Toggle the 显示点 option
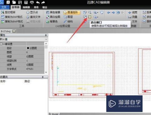This screenshot has height=115, width=151. (32, 12)
